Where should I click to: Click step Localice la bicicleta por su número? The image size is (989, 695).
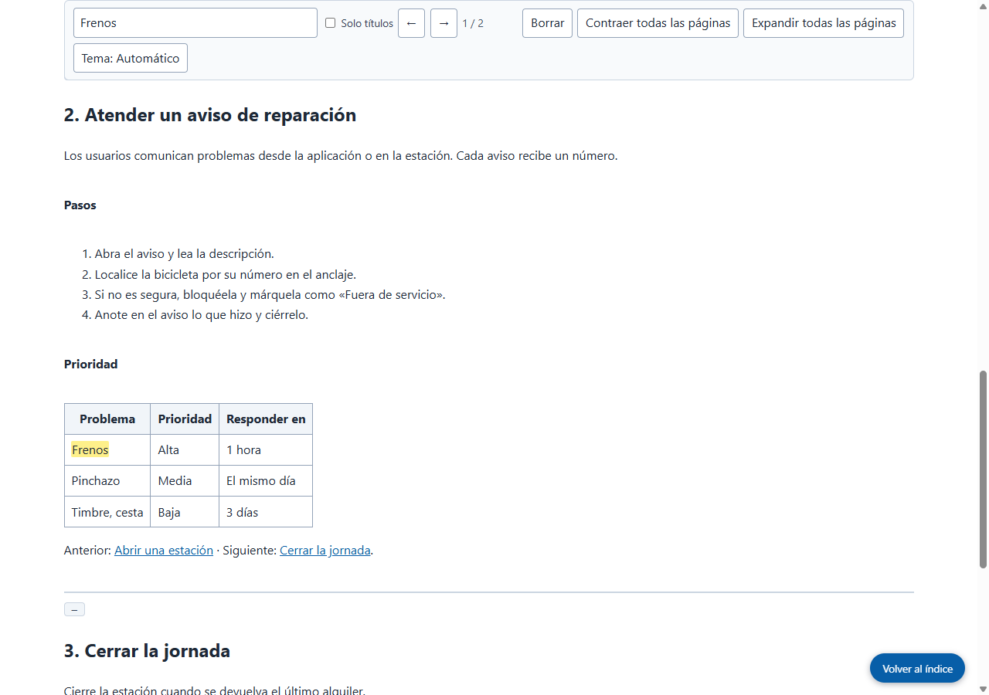[x=225, y=274]
